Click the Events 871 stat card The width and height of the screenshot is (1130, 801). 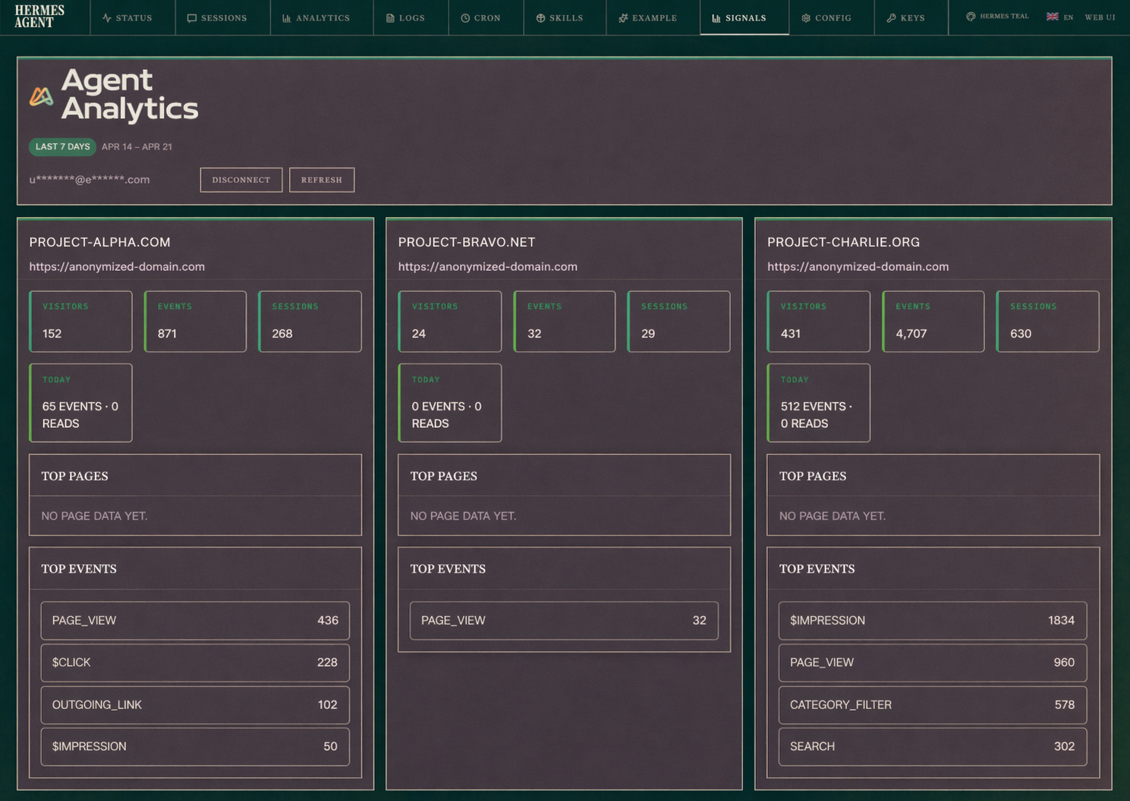[195, 322]
